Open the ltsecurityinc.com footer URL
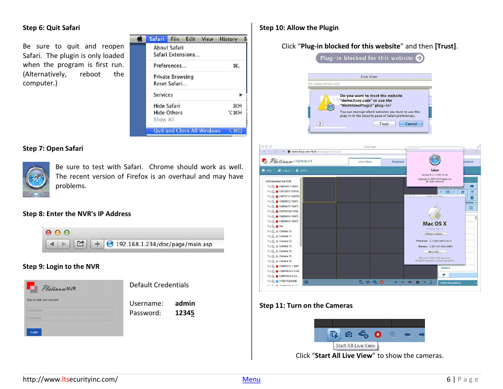503x389 pixels. (70, 380)
